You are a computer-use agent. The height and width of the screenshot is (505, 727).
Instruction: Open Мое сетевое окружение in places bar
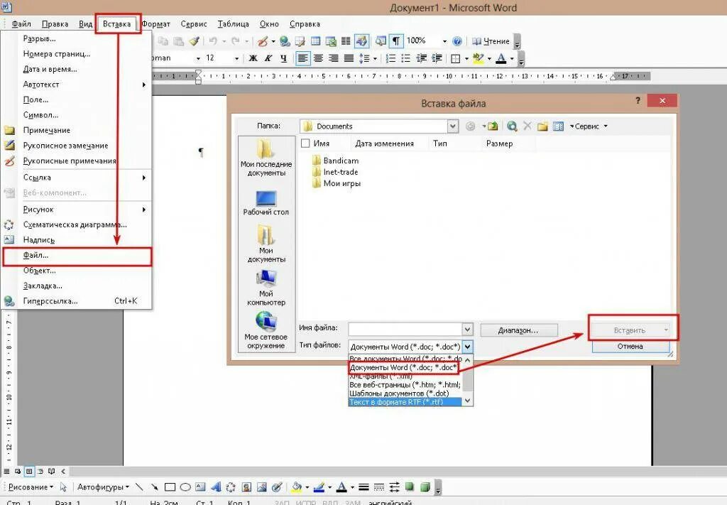coord(266,330)
